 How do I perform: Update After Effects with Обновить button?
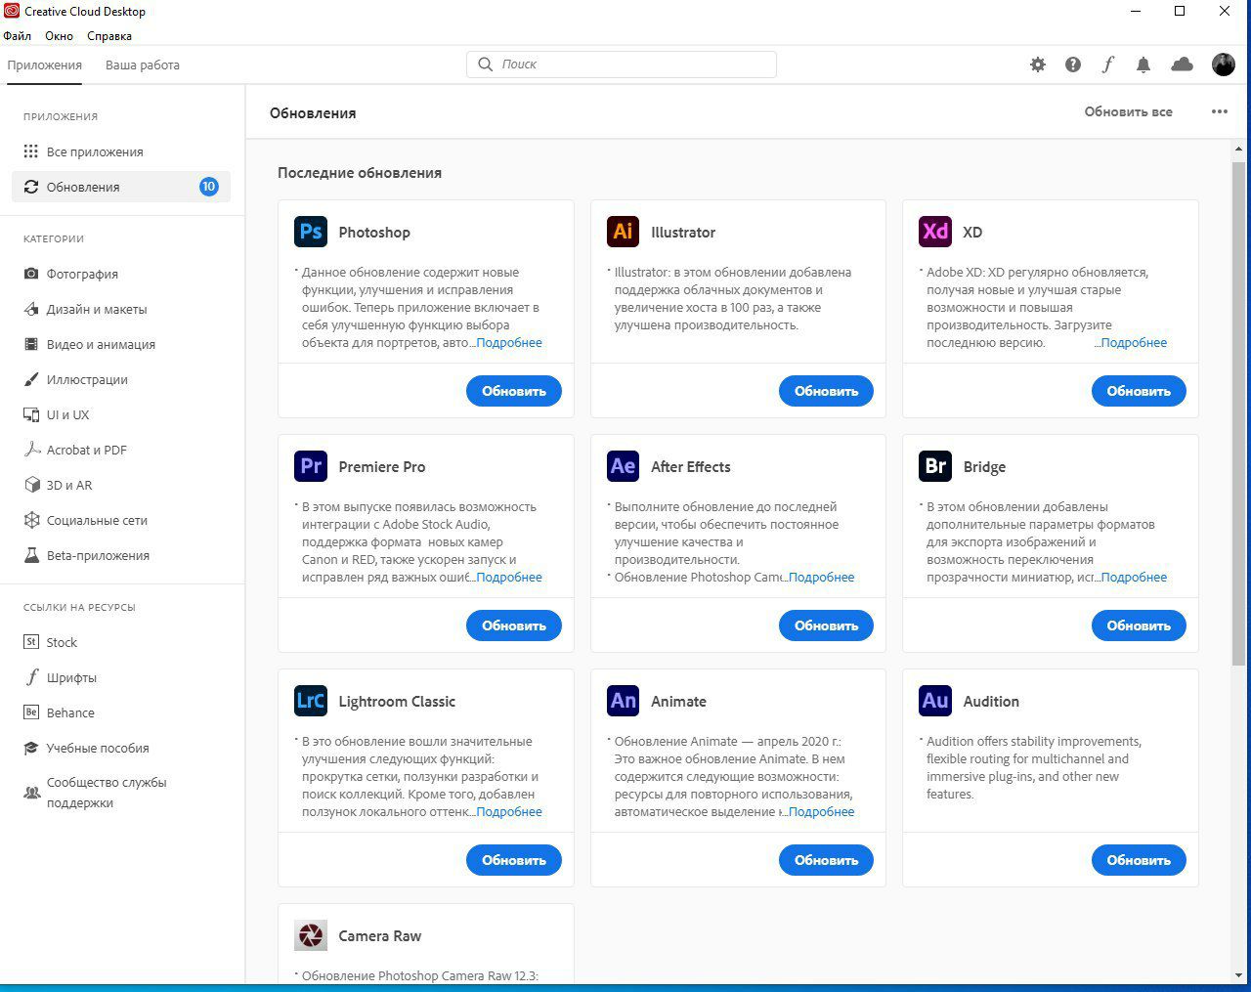tap(827, 625)
